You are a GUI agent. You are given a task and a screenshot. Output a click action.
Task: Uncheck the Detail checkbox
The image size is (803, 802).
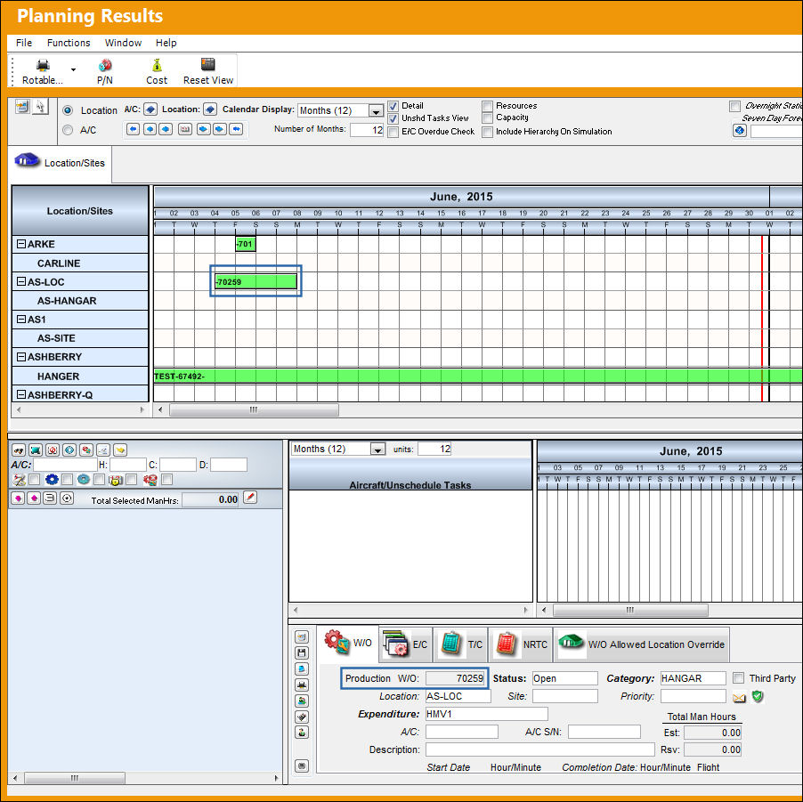coord(393,106)
